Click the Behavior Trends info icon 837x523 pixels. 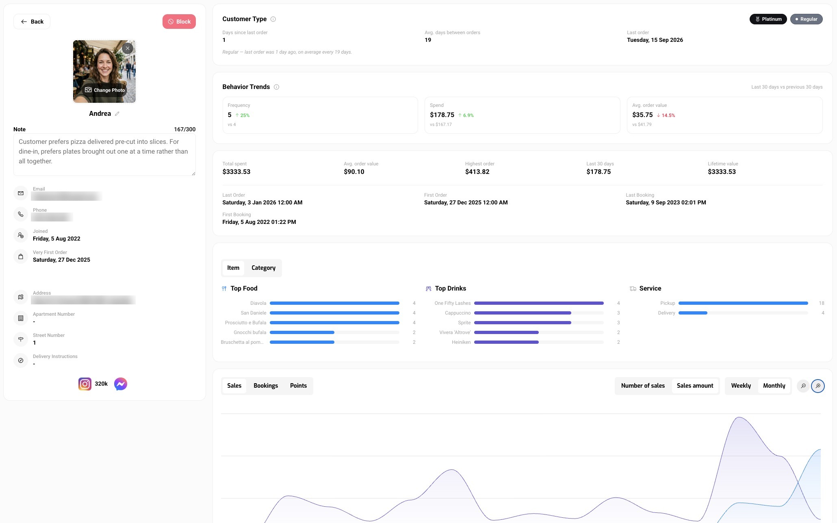(276, 87)
